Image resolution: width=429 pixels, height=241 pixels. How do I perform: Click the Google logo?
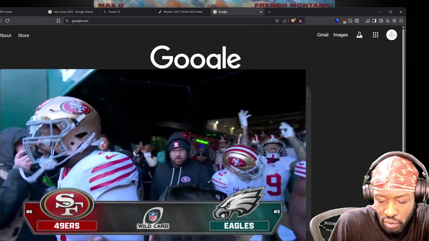click(x=196, y=57)
